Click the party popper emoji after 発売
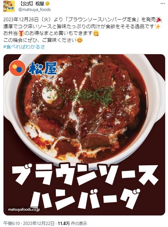This screenshot has height=227, width=168. (159, 20)
